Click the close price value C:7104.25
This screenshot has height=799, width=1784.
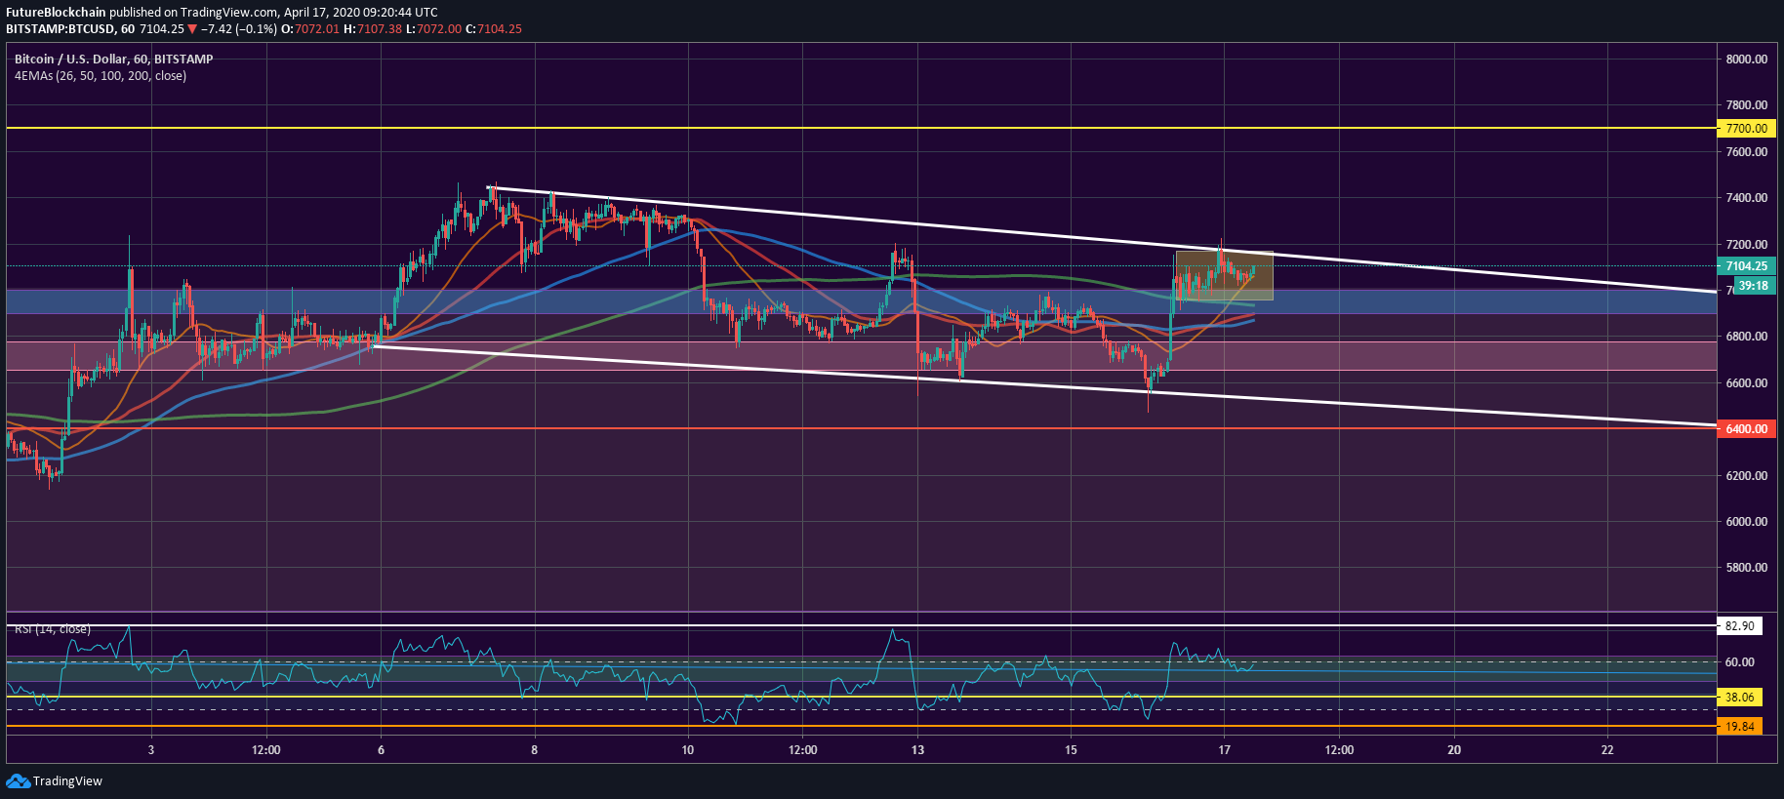coord(494,29)
